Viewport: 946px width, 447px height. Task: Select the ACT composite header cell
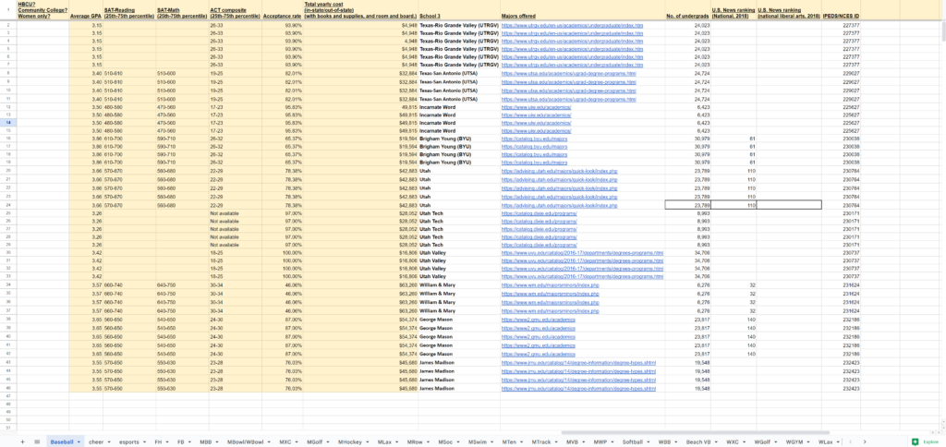click(x=236, y=12)
